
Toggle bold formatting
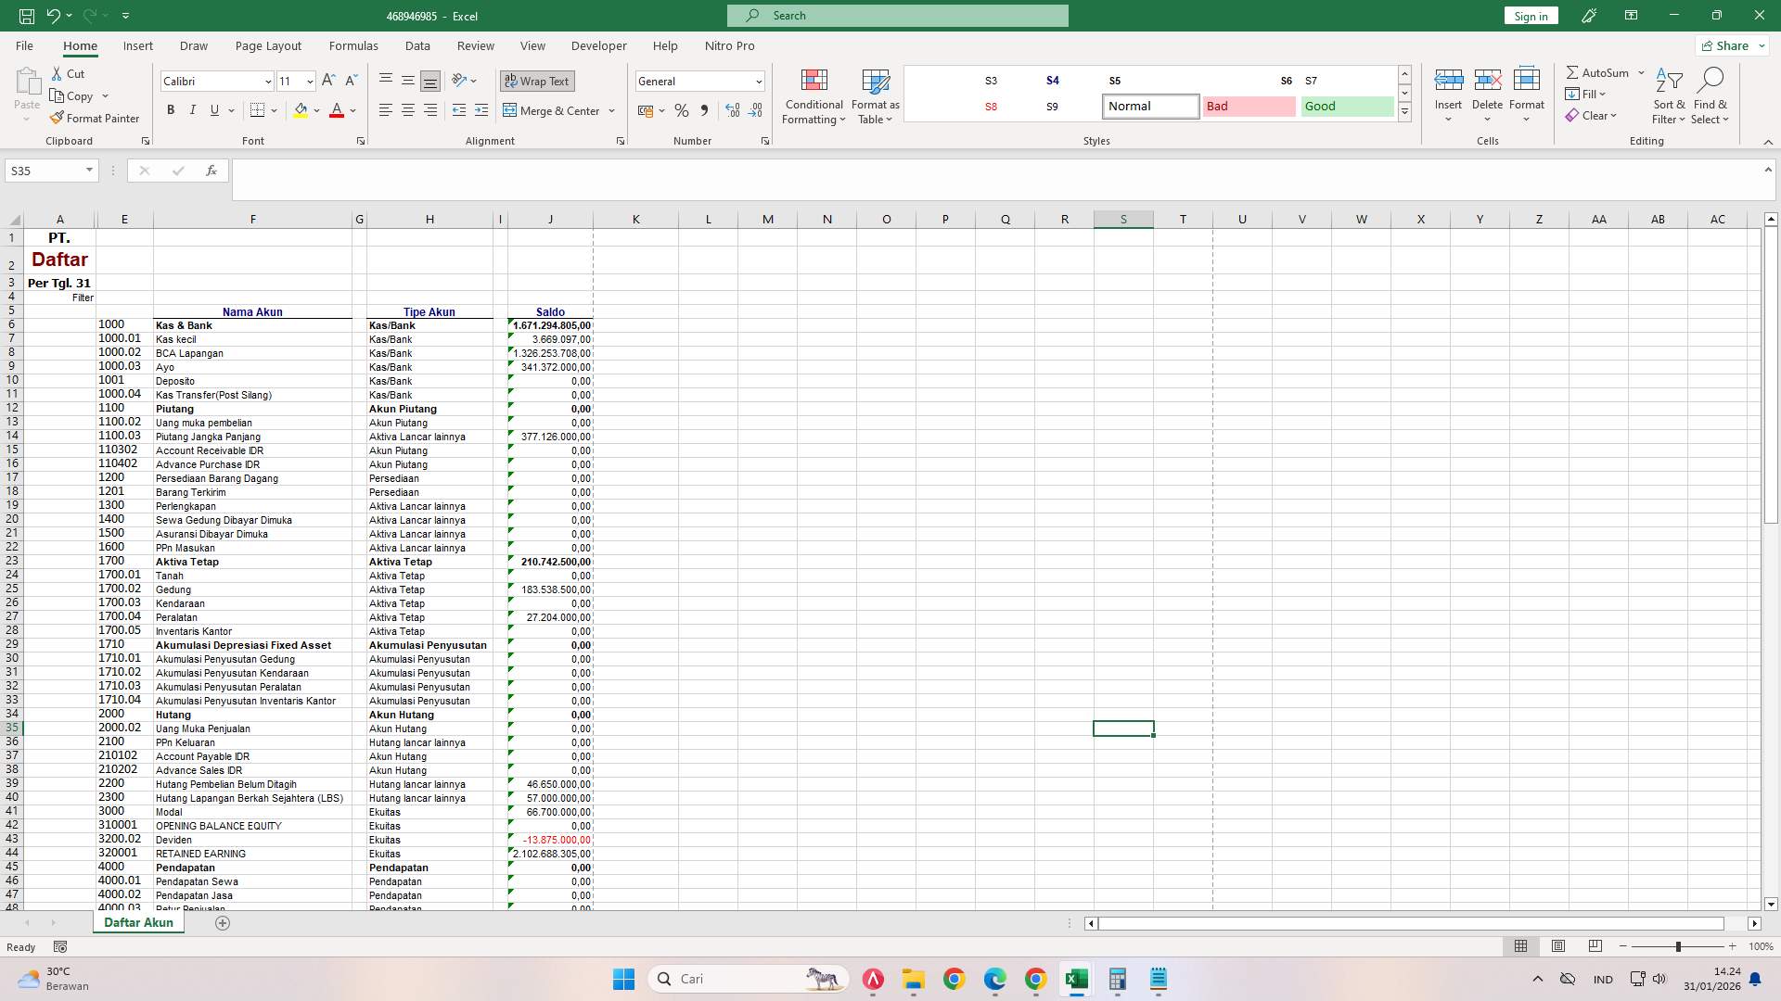[171, 109]
